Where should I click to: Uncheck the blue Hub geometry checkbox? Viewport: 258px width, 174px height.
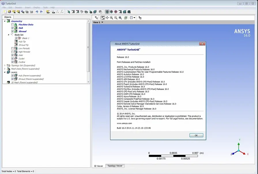(x=12, y=28)
